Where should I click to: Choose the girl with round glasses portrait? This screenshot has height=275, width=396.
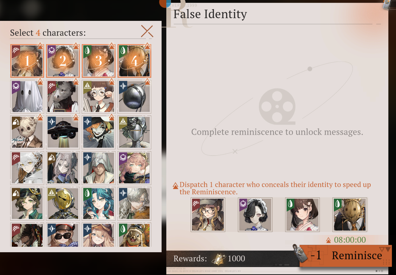pos(99,97)
